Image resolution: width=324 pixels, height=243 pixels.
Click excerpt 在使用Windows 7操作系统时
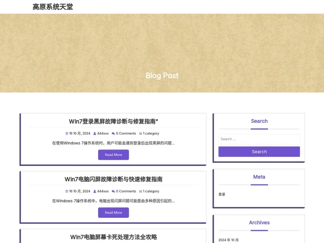113,143
